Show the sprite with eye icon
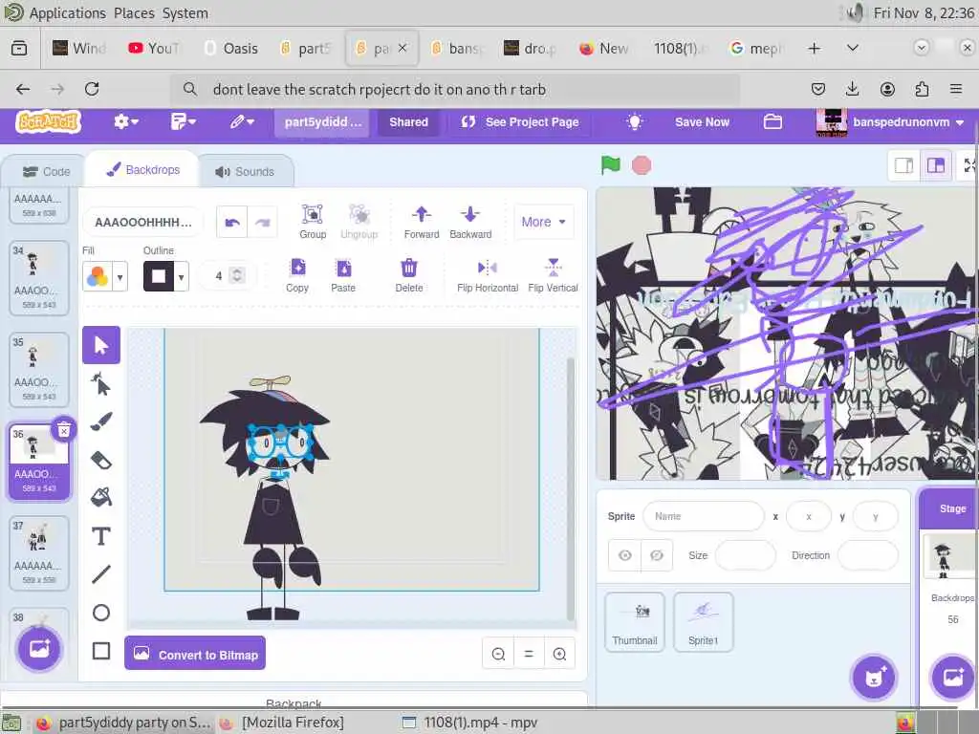Image resolution: width=979 pixels, height=734 pixels. click(x=625, y=555)
